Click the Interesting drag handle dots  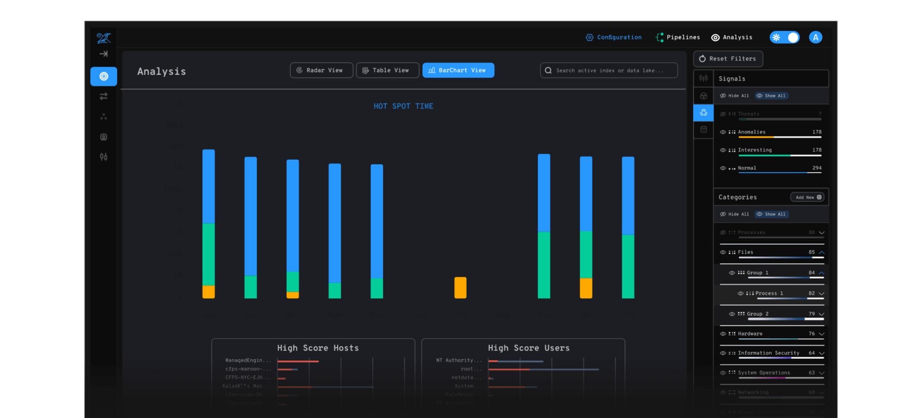(732, 150)
